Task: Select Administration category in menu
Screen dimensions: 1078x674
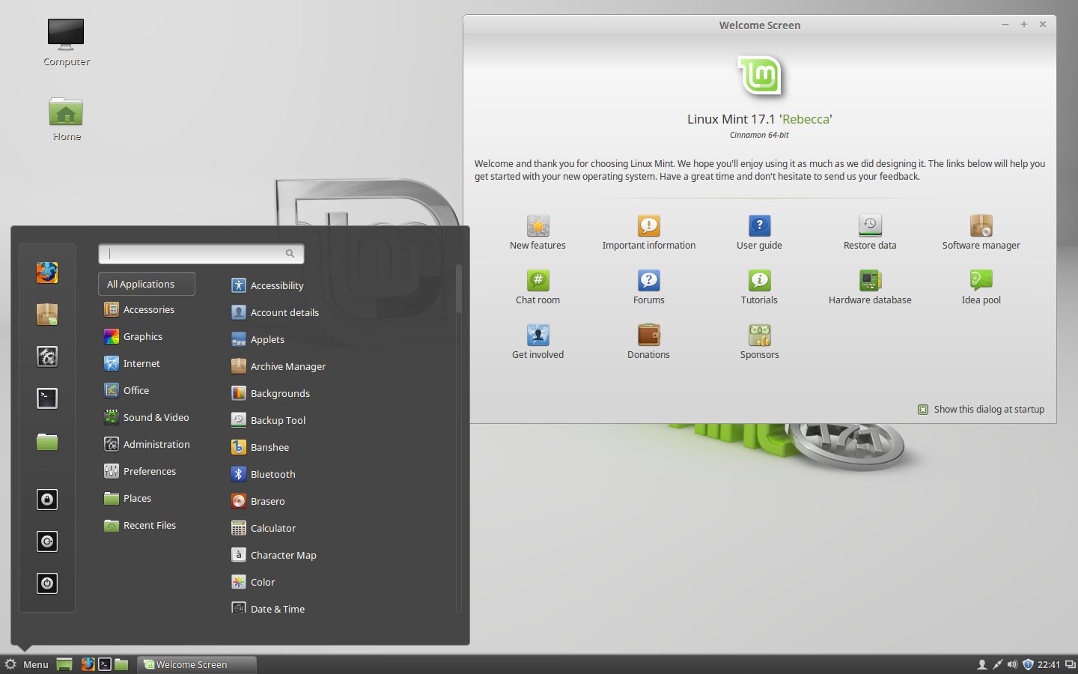Action: [147, 444]
